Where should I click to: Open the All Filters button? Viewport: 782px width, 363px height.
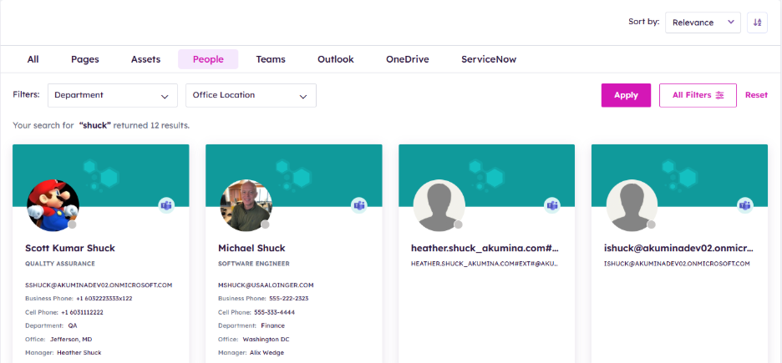pos(698,95)
